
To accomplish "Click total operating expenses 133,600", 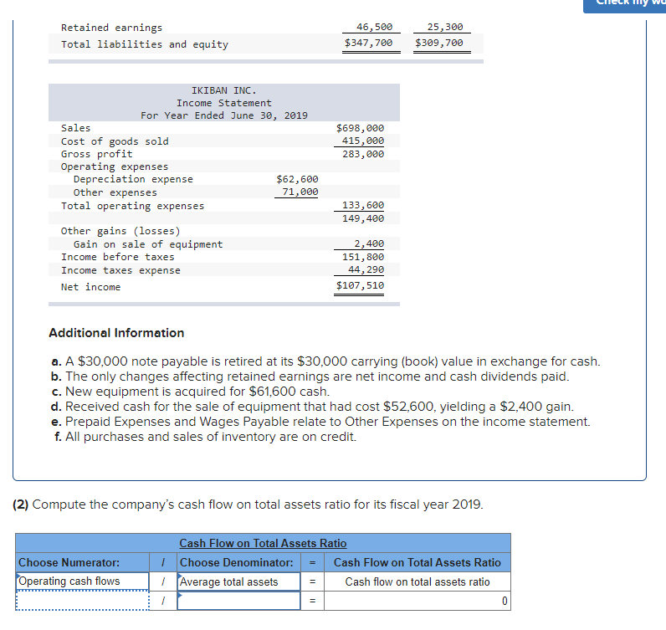I will click(363, 205).
